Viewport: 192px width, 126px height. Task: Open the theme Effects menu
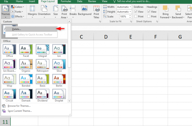(x=18, y=16)
